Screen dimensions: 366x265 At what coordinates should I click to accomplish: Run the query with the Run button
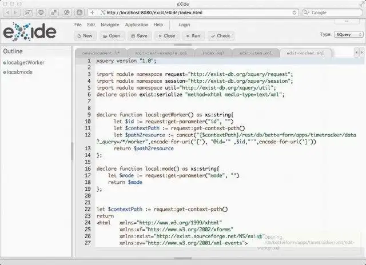[x=193, y=36]
